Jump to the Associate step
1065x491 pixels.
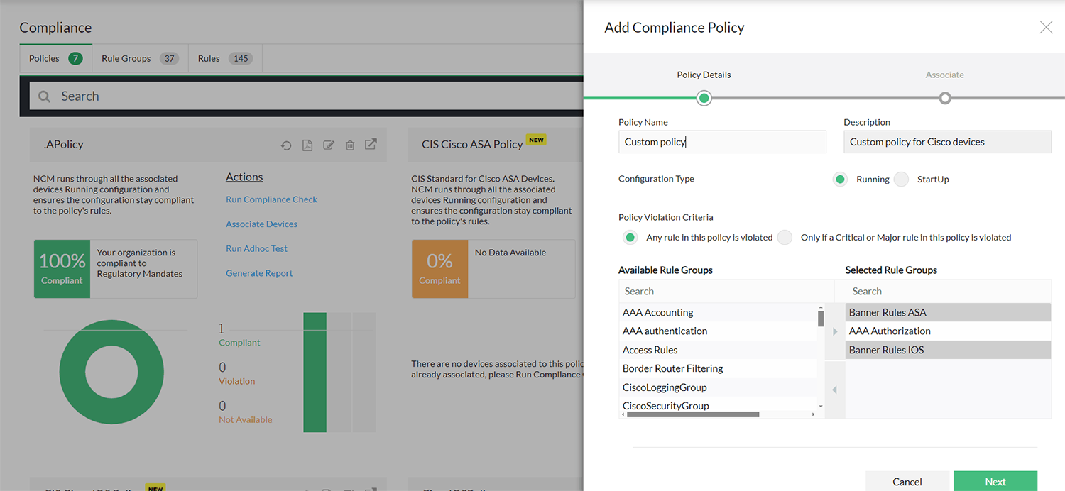pos(944,75)
